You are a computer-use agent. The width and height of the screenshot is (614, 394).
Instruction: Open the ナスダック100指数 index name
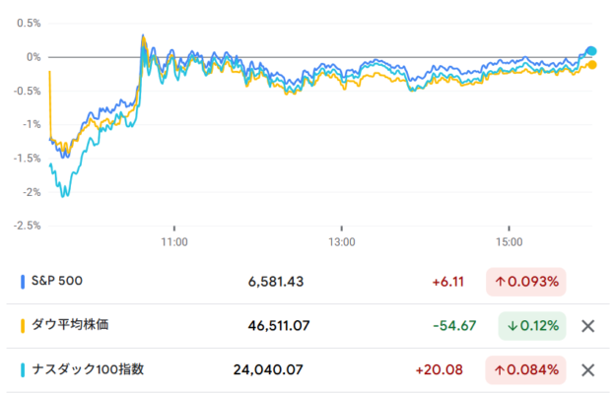tap(89, 370)
